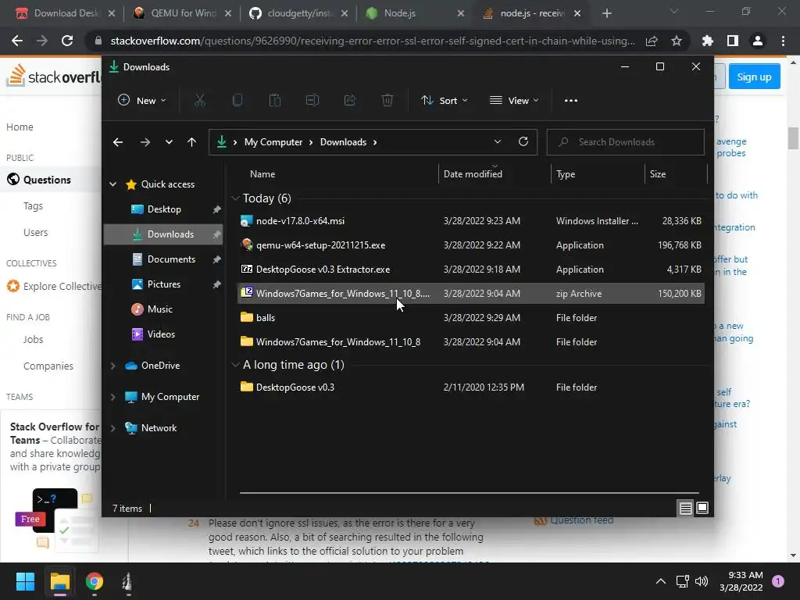Click the Rename icon in the Explorer toolbar
This screenshot has width=800, height=600.
tap(312, 101)
